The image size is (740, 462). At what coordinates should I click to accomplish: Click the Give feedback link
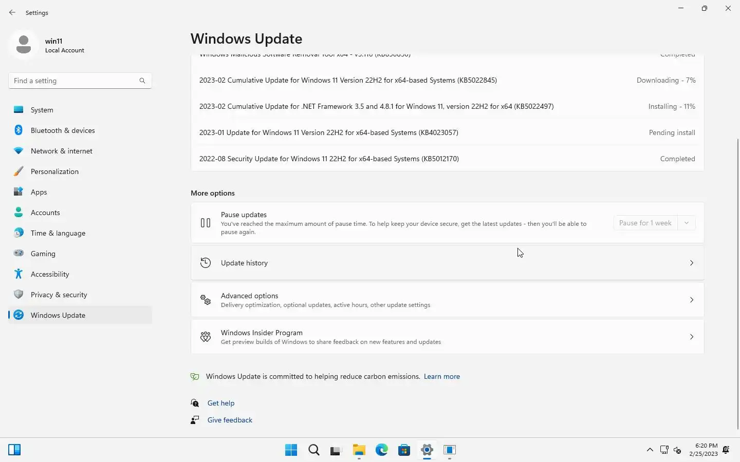click(230, 420)
